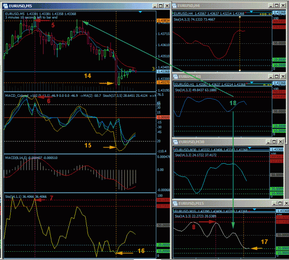Minimize the EURUSD,M5 chart window
This screenshot has width=289, height=260.
155,6
